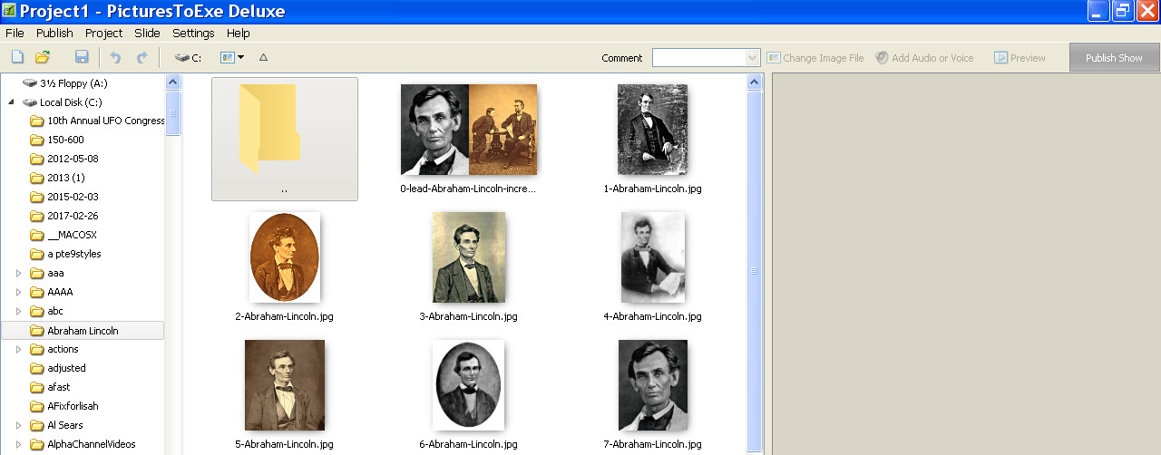Image resolution: width=1161 pixels, height=455 pixels.
Task: Click the New project icon
Action: [17, 57]
